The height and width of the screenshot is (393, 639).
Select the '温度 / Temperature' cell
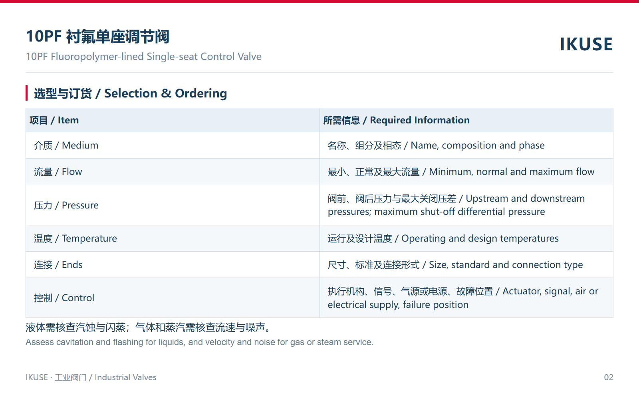173,238
